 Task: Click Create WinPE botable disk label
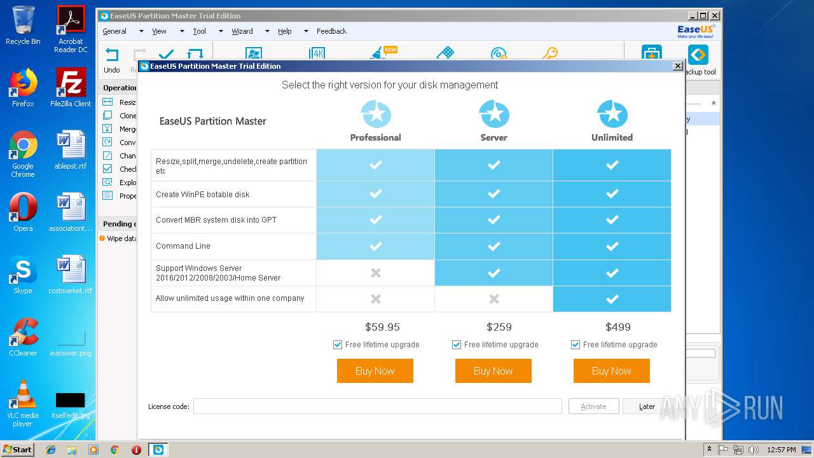click(x=203, y=195)
